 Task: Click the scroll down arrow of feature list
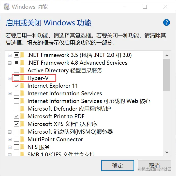coord(167,152)
